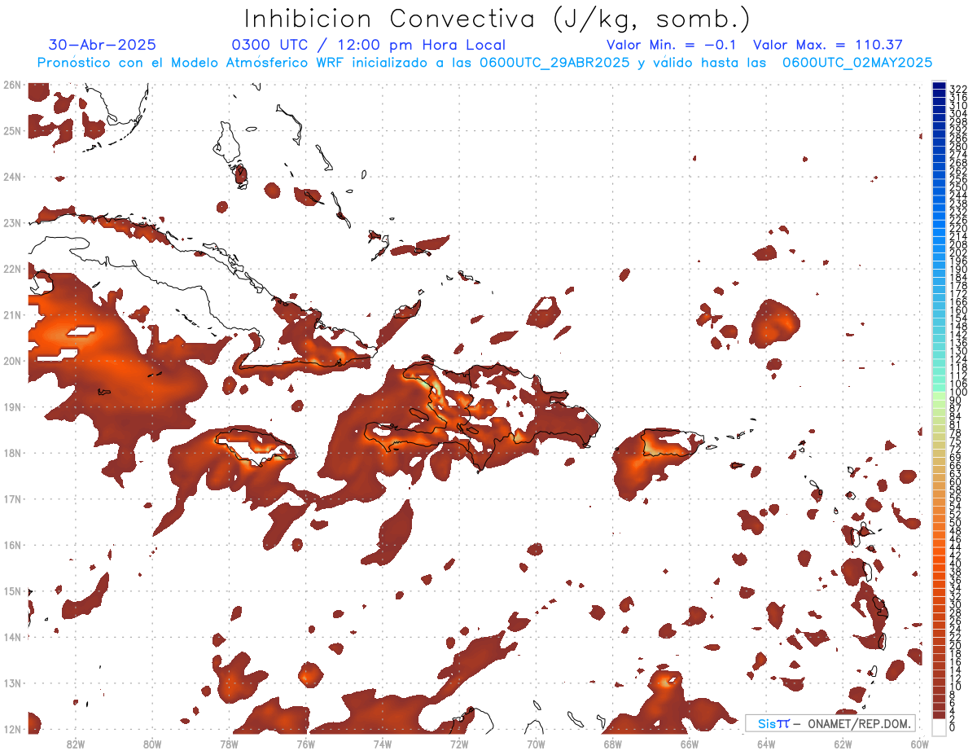Click the 'Inhibicion Convectiva (J/kg, somb.)' title

pos(497,19)
